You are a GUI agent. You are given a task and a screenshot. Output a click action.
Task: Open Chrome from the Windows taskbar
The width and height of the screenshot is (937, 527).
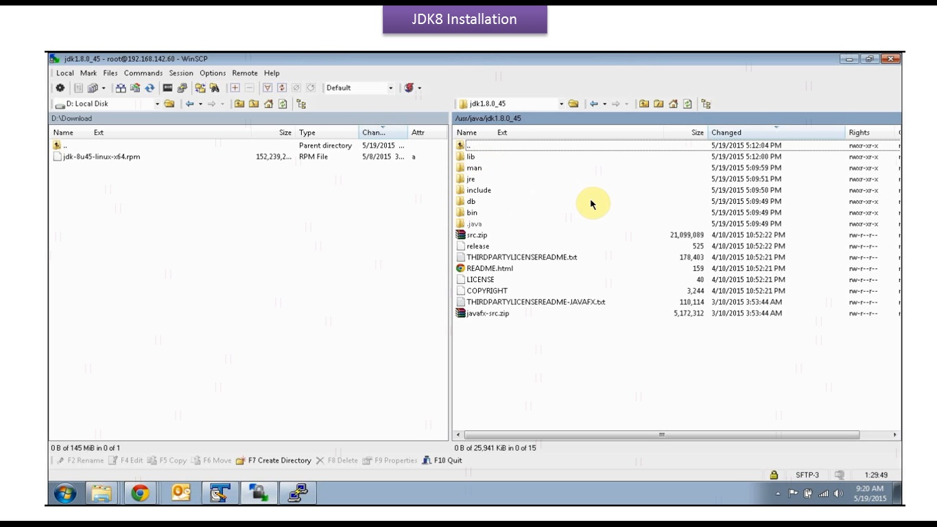[140, 493]
